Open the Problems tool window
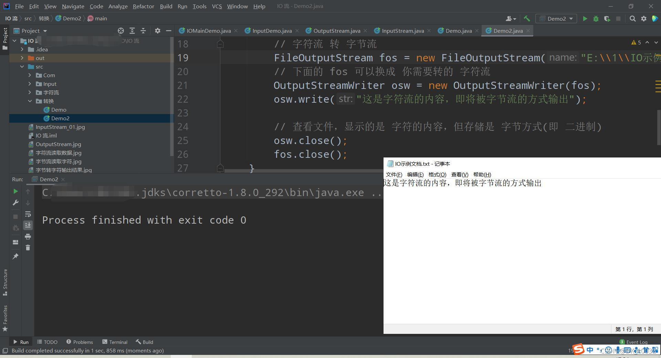This screenshot has height=358, width=661. (80, 342)
